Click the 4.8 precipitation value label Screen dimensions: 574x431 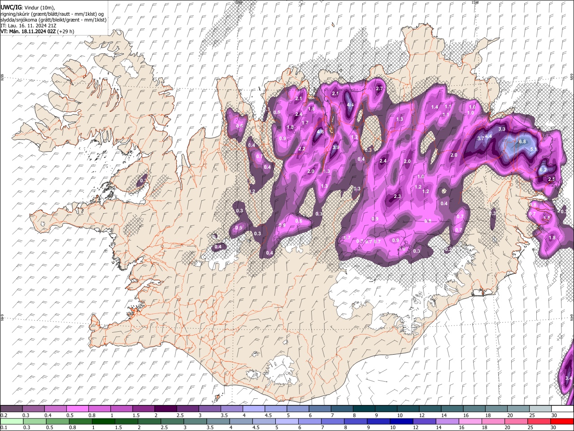tap(320, 132)
